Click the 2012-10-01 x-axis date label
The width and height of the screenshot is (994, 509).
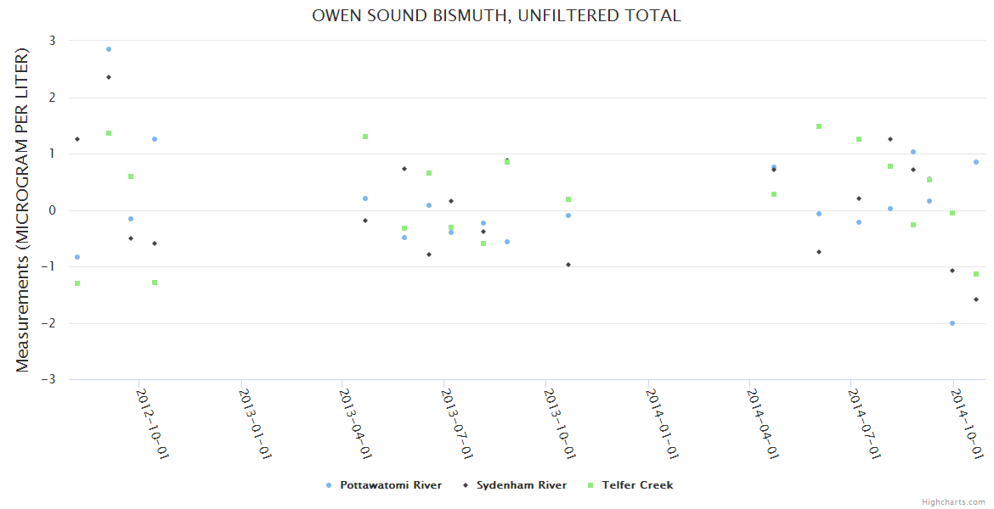[x=152, y=422]
